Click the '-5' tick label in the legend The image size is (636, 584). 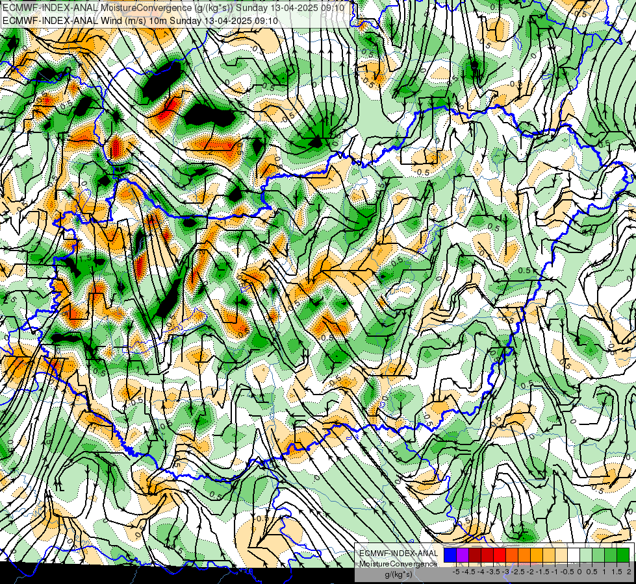(x=456, y=572)
